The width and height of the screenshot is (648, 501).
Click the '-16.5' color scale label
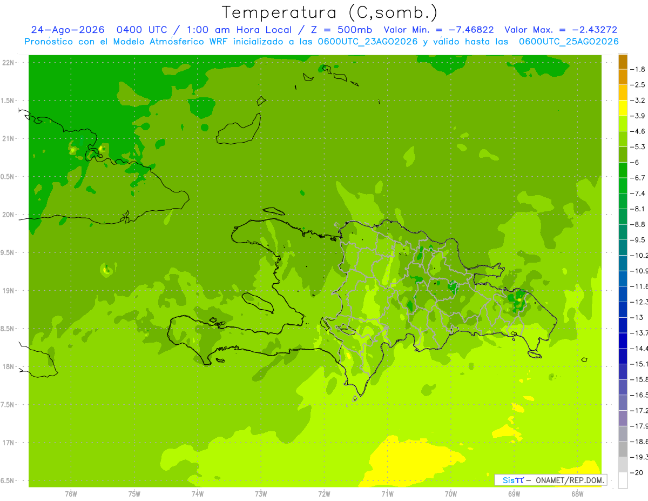pyautogui.click(x=639, y=395)
